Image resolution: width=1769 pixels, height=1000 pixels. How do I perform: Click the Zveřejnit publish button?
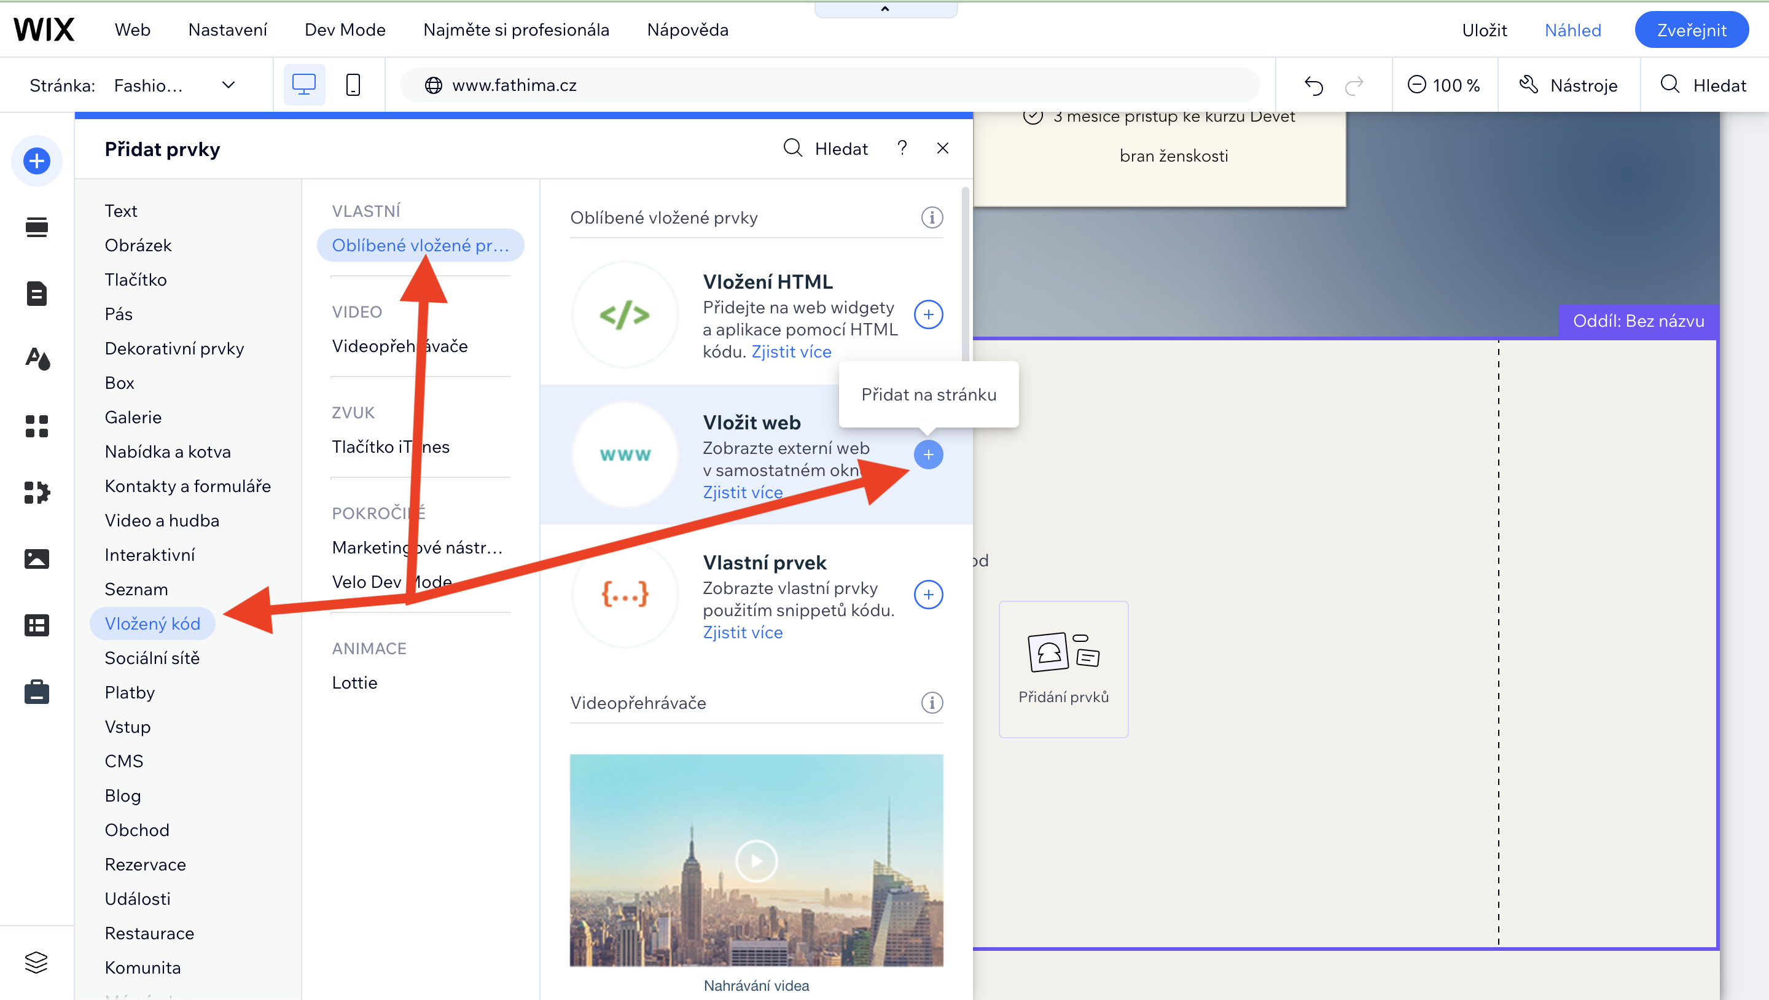[x=1691, y=29]
